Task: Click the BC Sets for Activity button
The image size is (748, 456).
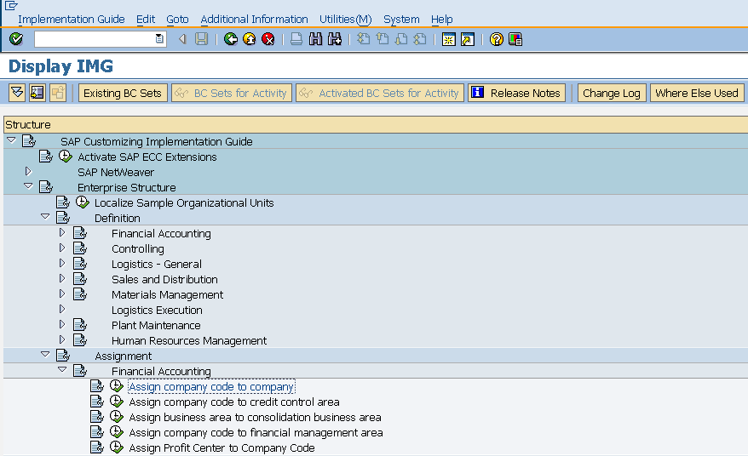Action: point(232,93)
